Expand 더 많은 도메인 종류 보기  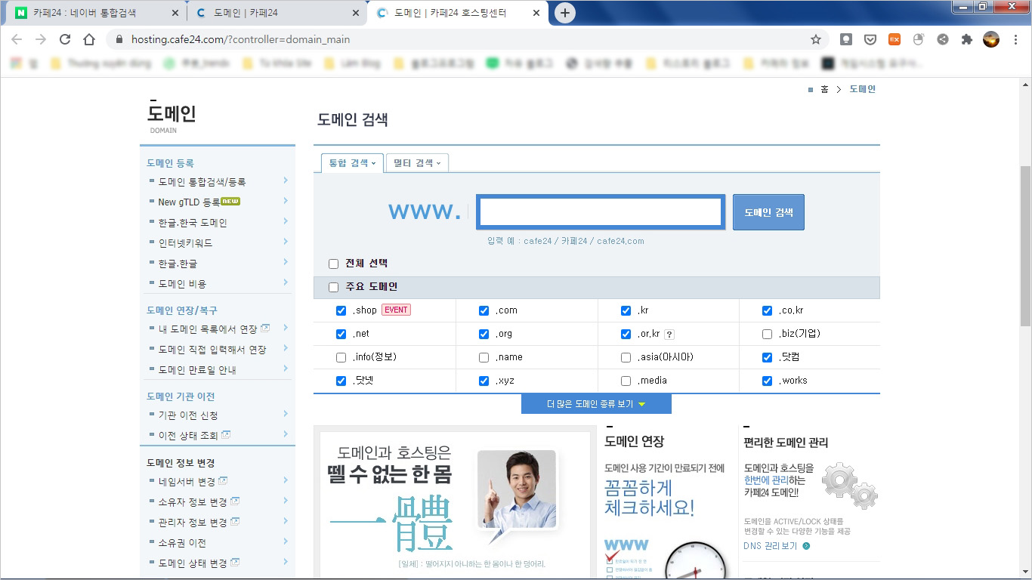click(x=596, y=404)
